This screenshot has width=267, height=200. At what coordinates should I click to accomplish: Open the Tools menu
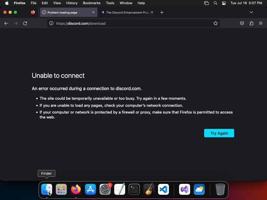click(110, 3)
